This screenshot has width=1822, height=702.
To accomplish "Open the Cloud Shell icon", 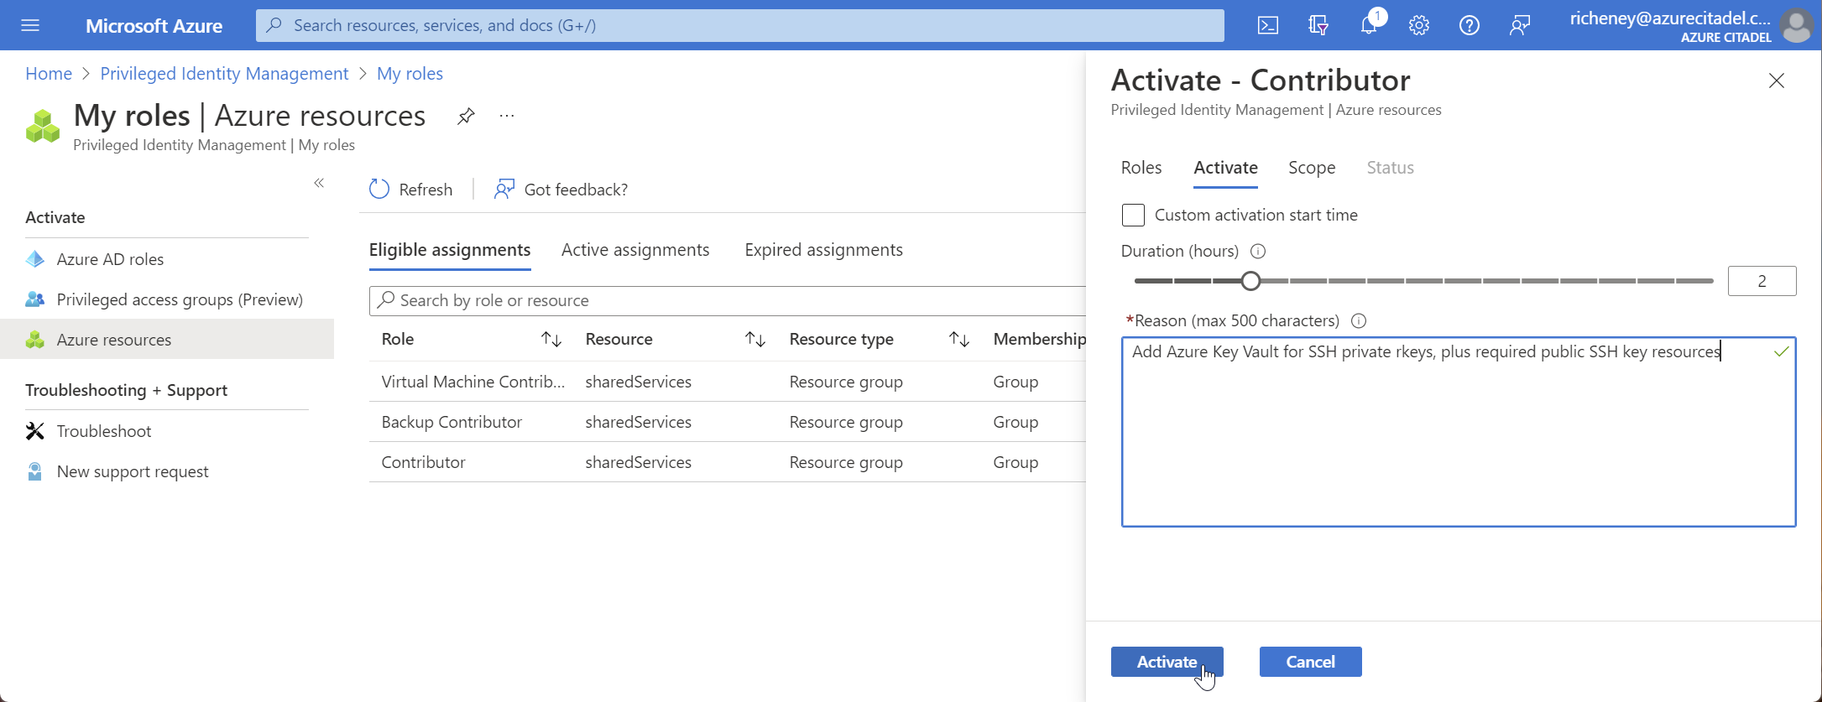I will click(x=1267, y=25).
